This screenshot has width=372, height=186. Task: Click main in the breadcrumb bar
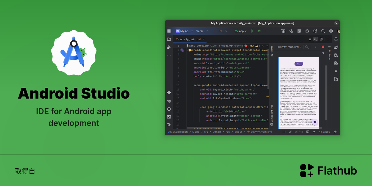218,132
